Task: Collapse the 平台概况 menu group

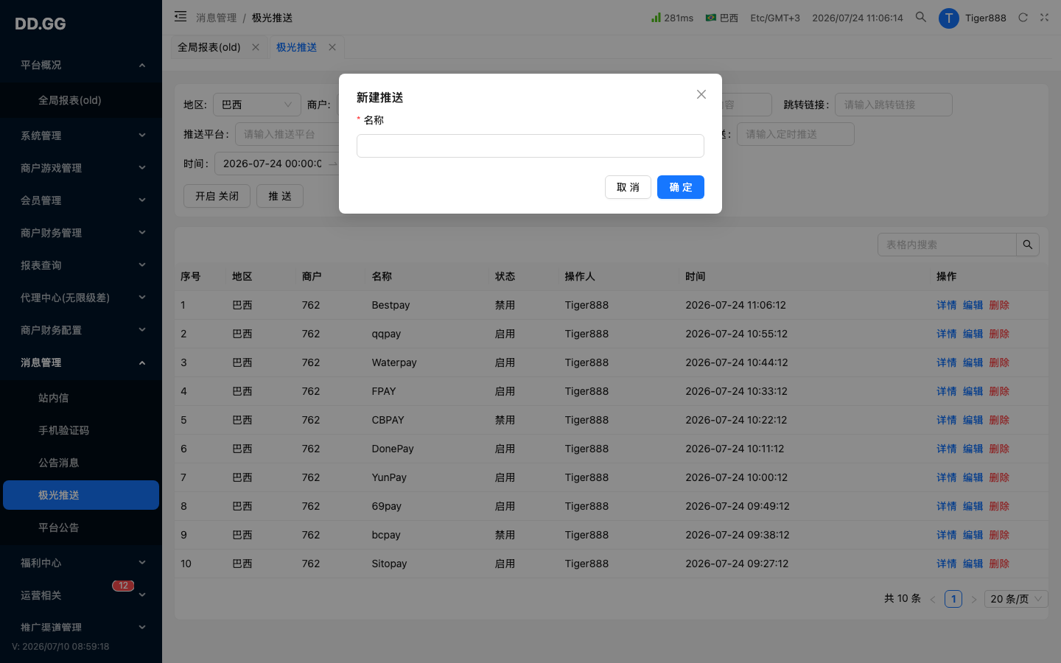Action: (x=81, y=65)
